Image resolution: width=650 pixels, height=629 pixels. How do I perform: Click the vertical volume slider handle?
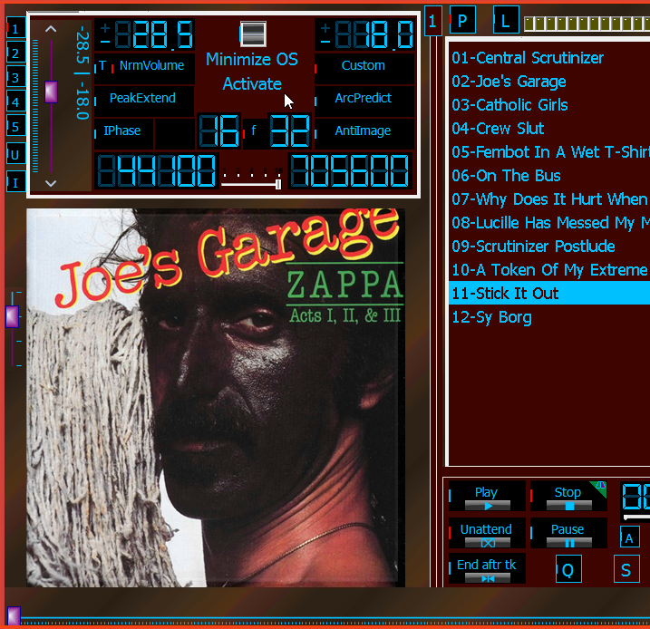[x=51, y=92]
